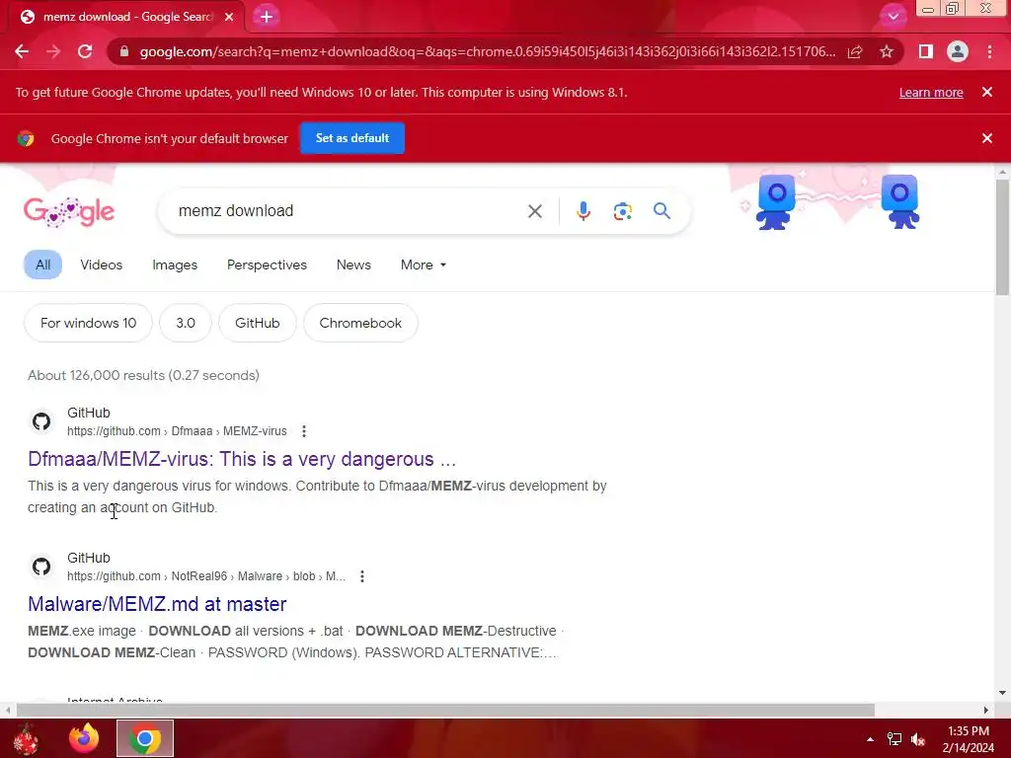Viewport: 1011px width, 758px height.
Task: Open the muted volume tray icon
Action: [x=919, y=739]
